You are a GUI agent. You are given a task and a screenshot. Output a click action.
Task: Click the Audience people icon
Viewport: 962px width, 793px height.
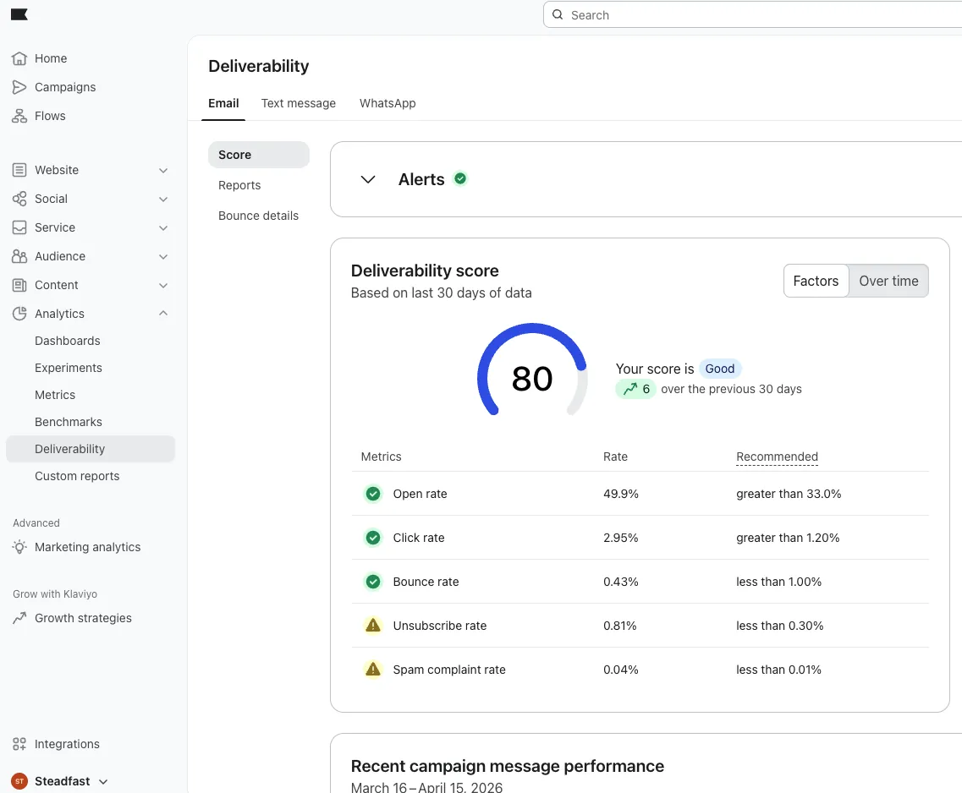tap(19, 256)
